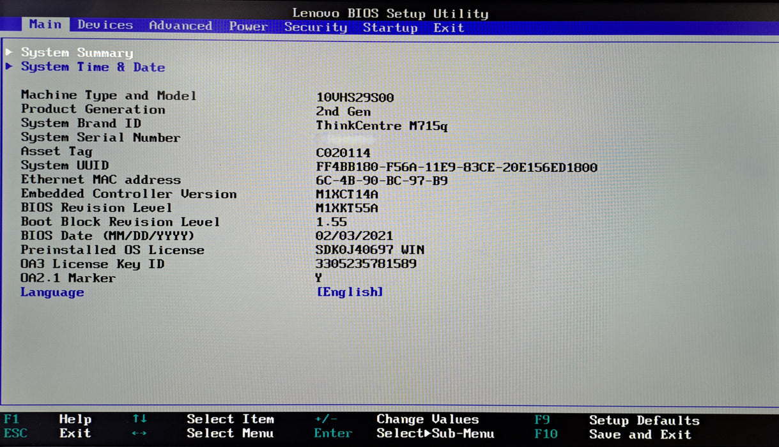
Task: Click license value SDK0J40697 WIN
Action: point(370,250)
